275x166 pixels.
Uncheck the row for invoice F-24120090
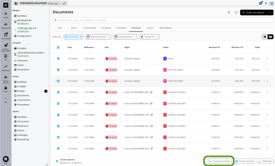tap(58, 92)
